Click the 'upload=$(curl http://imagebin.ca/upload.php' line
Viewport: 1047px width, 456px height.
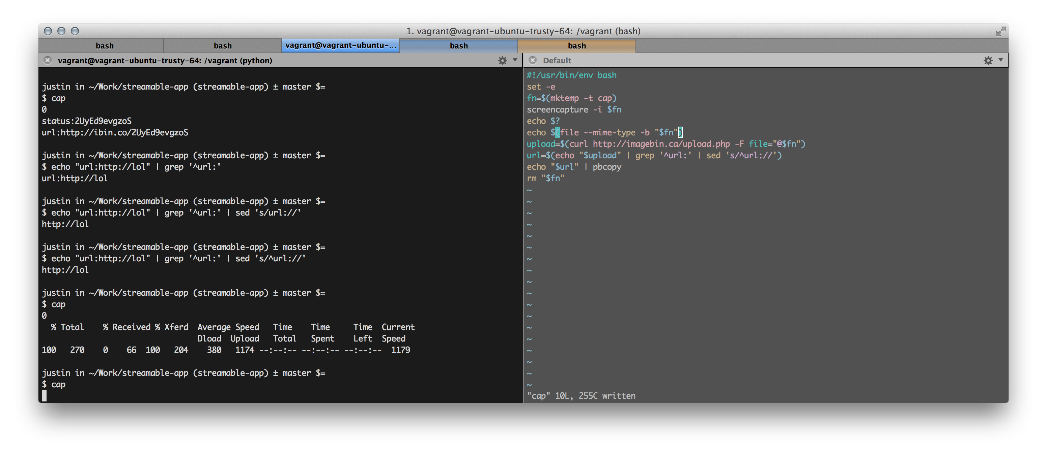666,144
